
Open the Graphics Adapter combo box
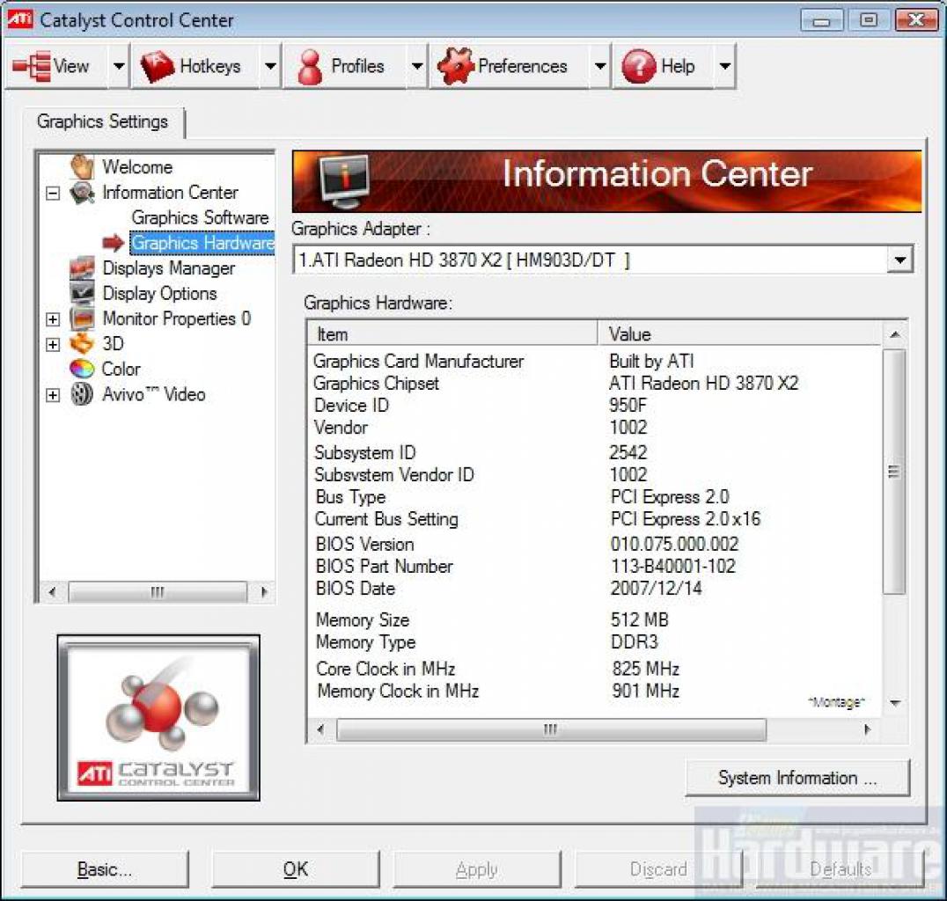coord(602,260)
